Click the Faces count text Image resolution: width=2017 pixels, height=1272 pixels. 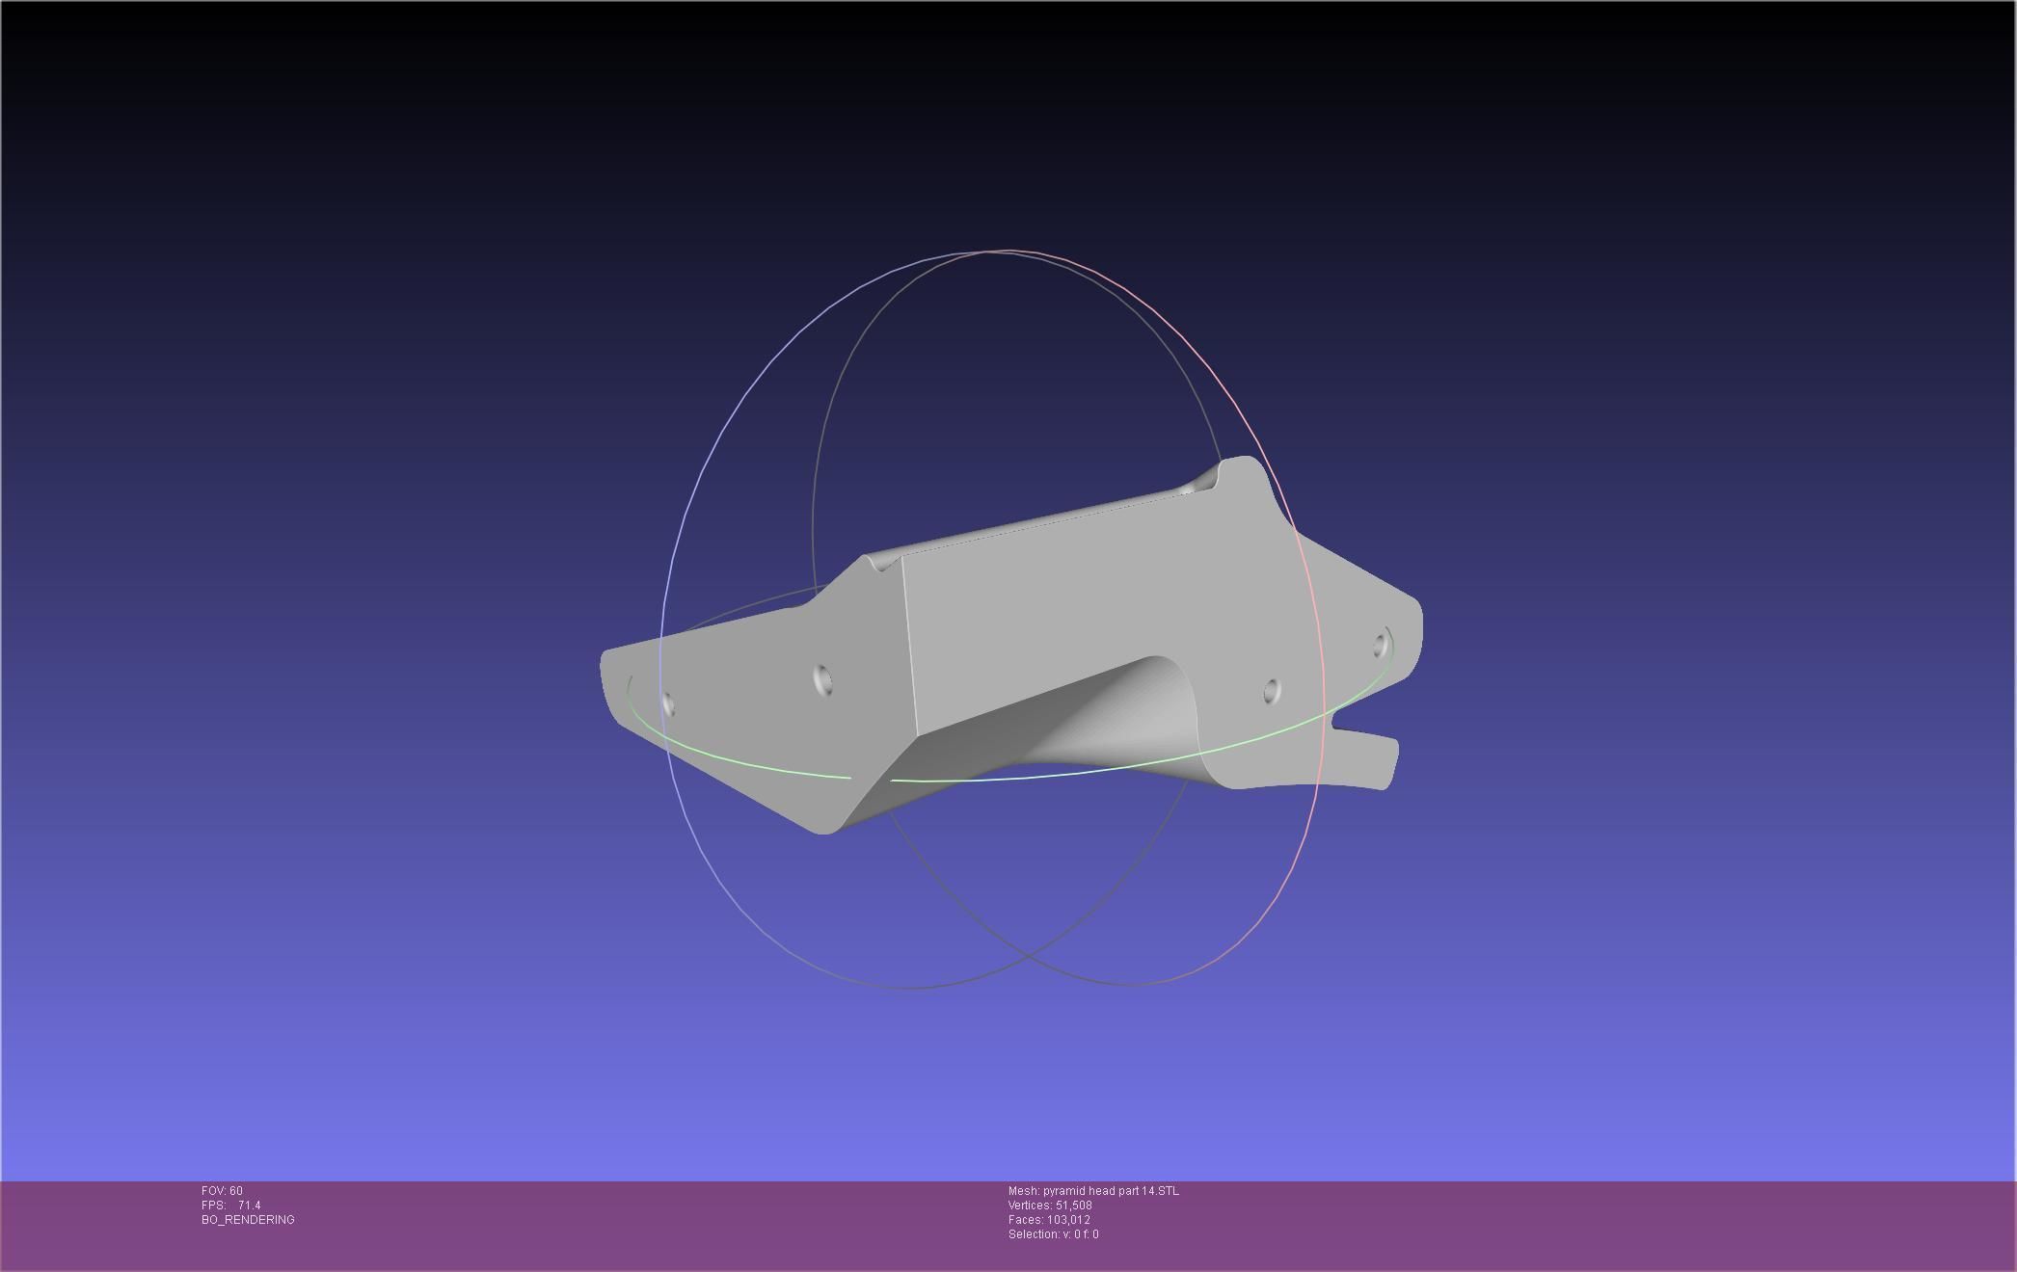(x=1049, y=1220)
